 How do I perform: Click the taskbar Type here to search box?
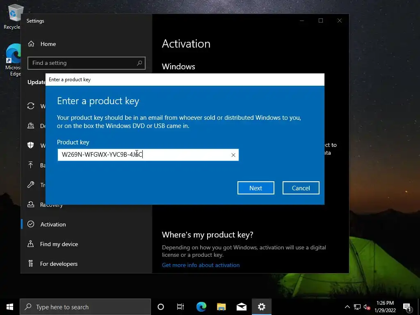coord(85,307)
